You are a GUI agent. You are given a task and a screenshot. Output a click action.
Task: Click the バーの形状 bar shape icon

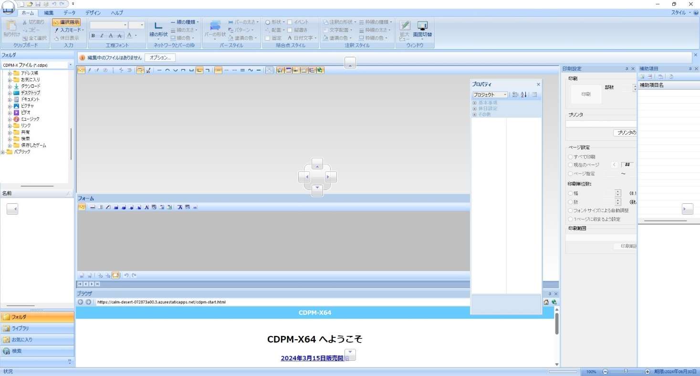(x=215, y=26)
